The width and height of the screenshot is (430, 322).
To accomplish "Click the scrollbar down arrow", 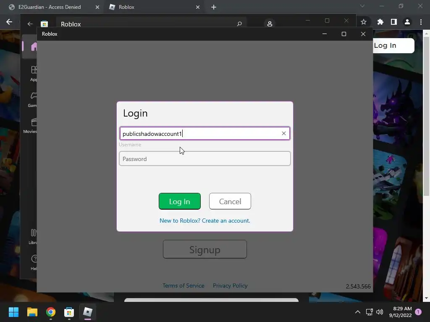I will 426,299.
